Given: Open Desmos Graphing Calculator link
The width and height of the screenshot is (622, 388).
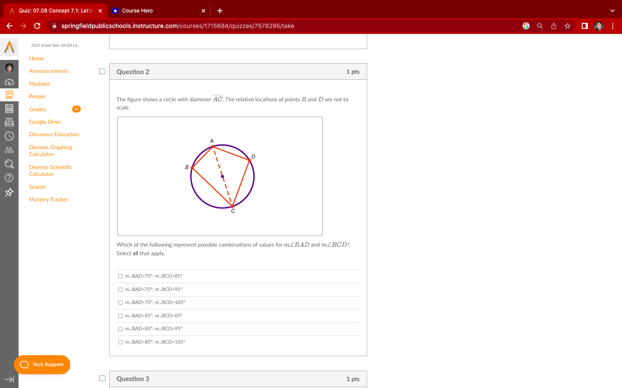Looking at the screenshot, I should (x=51, y=151).
